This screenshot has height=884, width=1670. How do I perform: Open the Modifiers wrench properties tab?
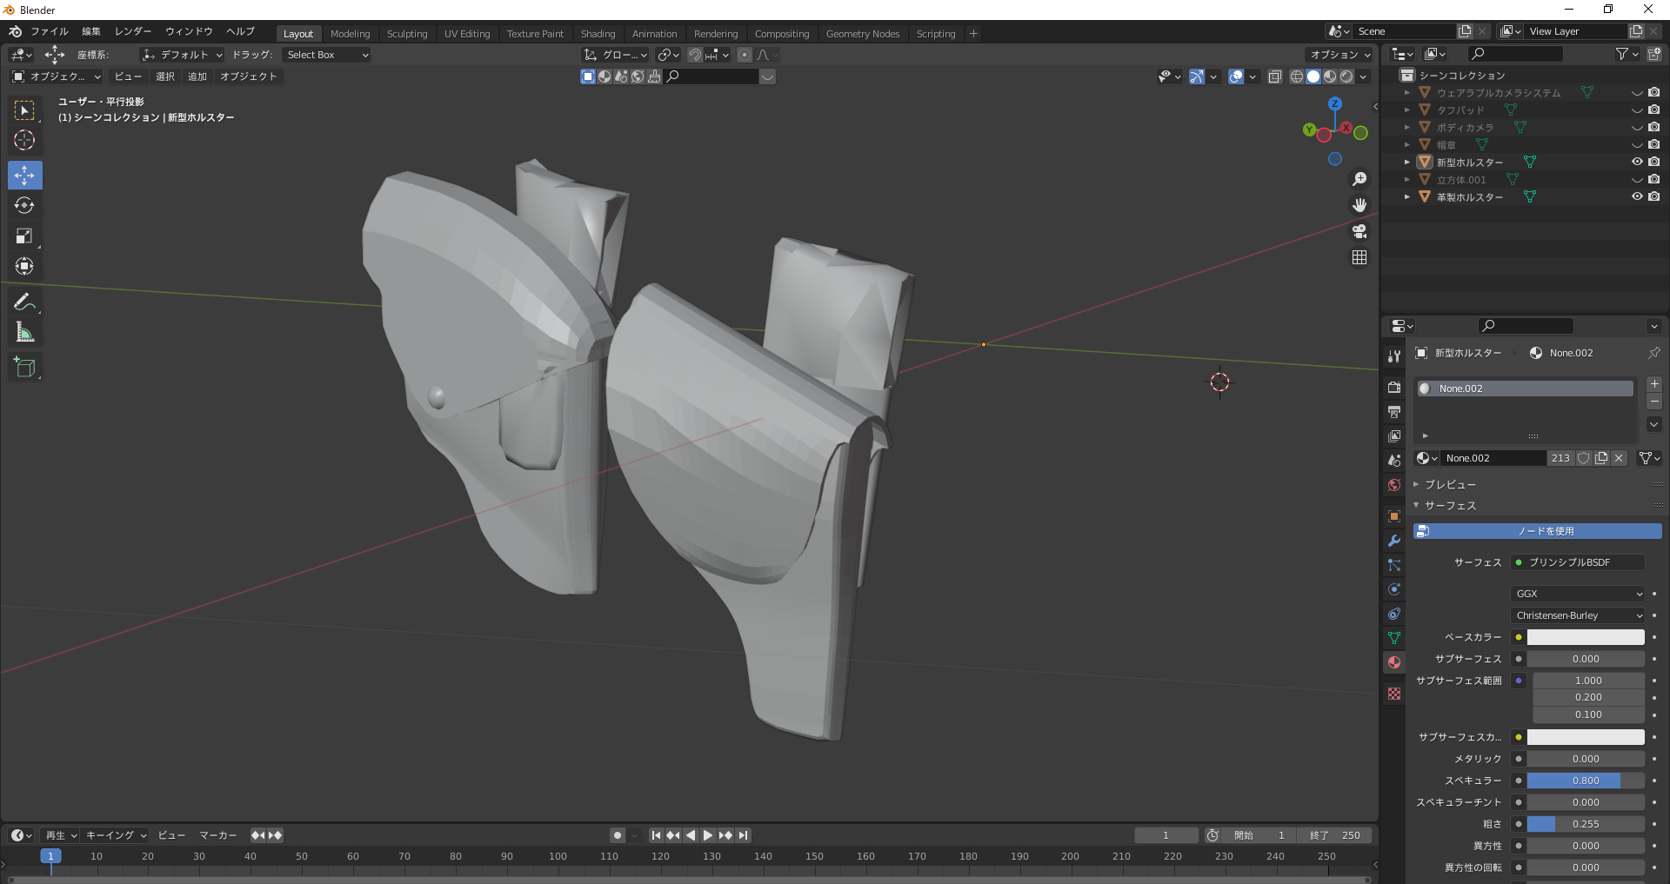tap(1394, 541)
